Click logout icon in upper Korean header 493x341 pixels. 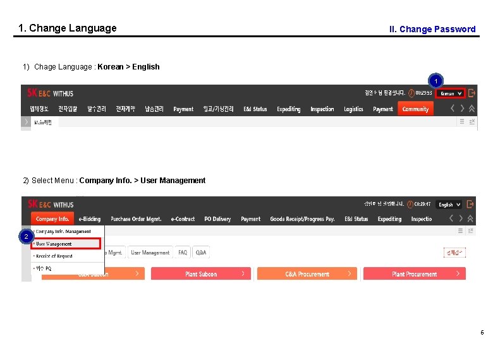472,93
